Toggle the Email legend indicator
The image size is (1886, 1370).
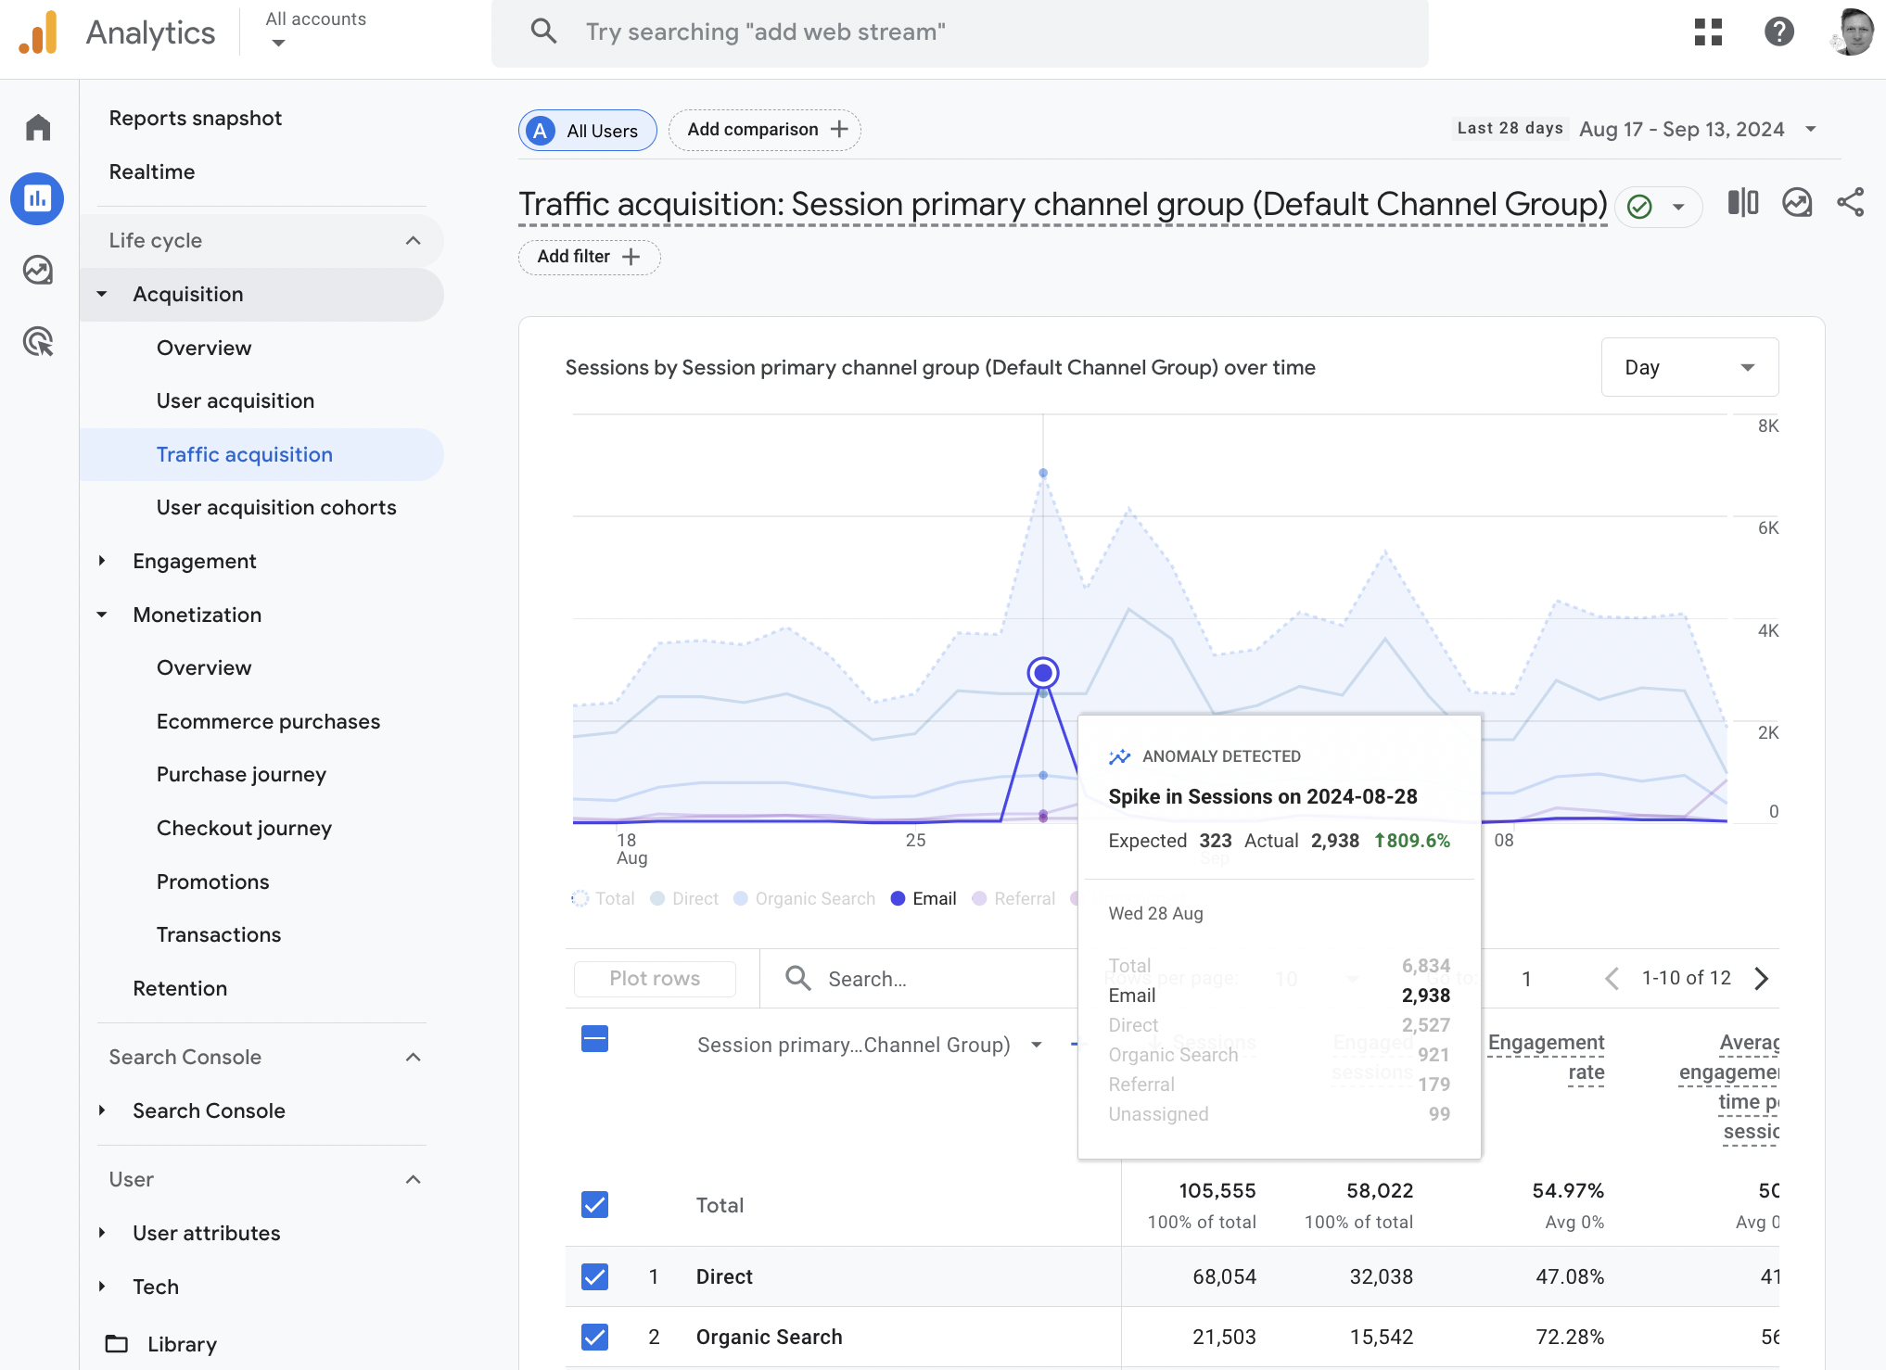click(x=896, y=898)
